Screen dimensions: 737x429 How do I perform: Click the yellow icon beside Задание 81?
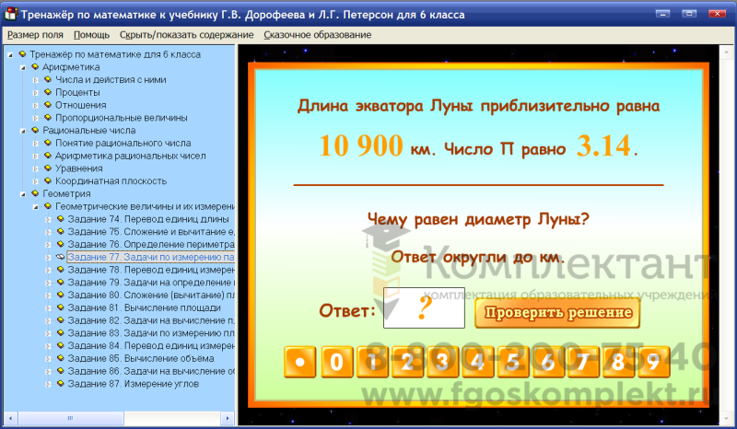[61, 307]
